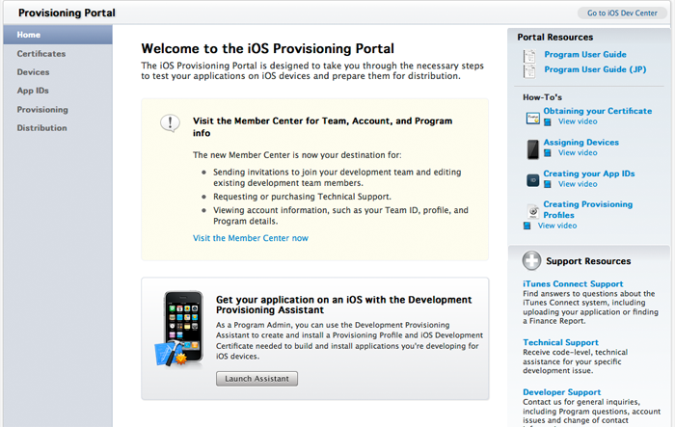Click the How-To's heading
This screenshot has height=427, width=675.
(542, 97)
